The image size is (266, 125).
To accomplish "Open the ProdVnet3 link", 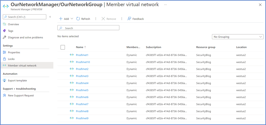I will tap(82, 76).
